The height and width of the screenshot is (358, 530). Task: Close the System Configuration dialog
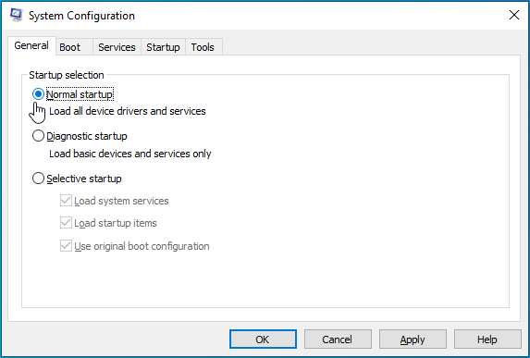(513, 15)
